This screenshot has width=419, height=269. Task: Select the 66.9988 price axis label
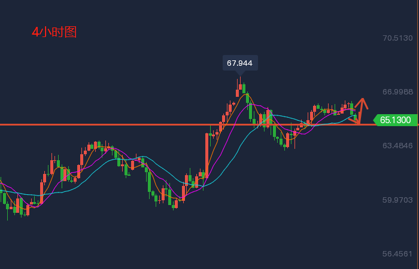(x=397, y=92)
